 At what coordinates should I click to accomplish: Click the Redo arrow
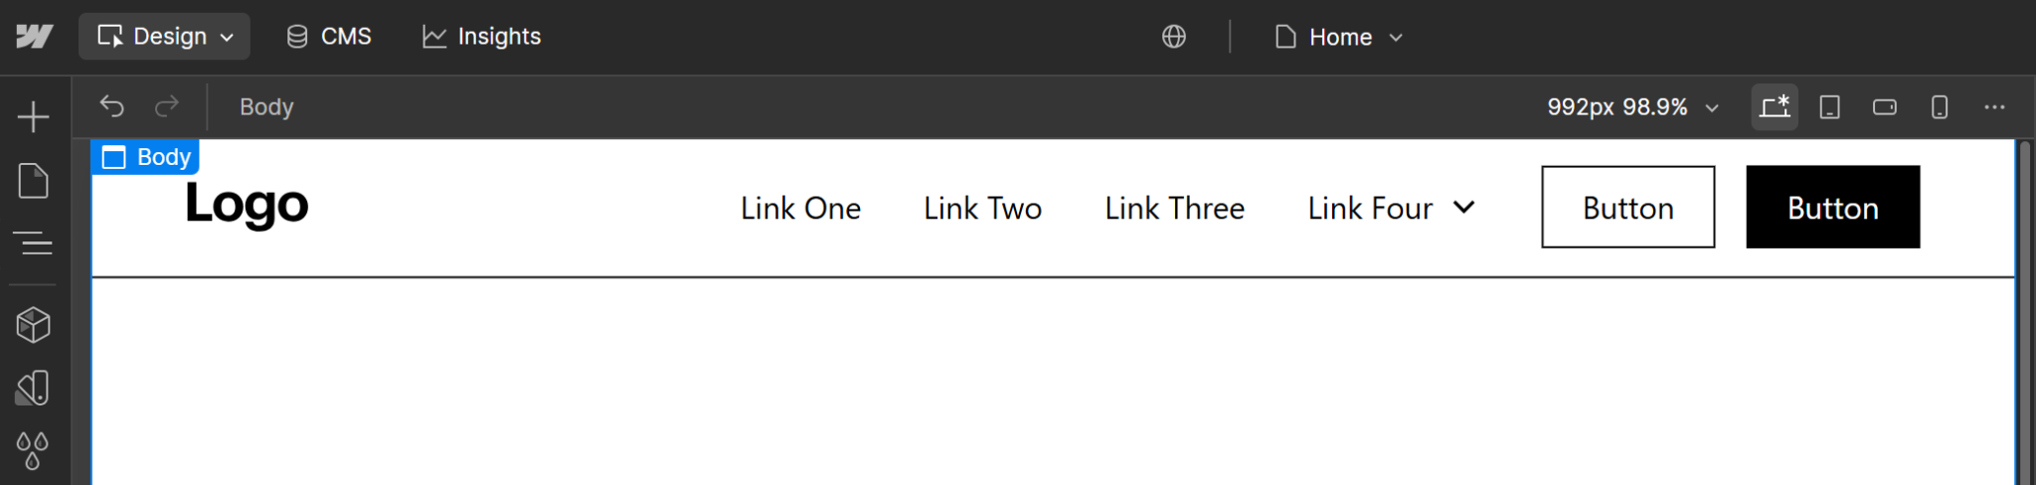point(167,106)
